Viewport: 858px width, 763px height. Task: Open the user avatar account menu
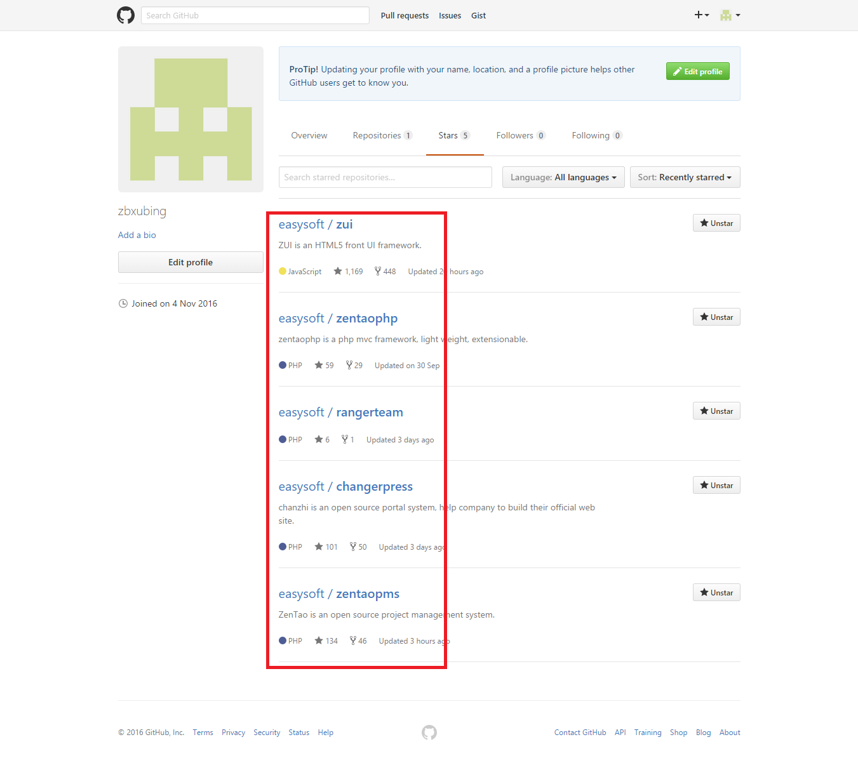coord(730,15)
